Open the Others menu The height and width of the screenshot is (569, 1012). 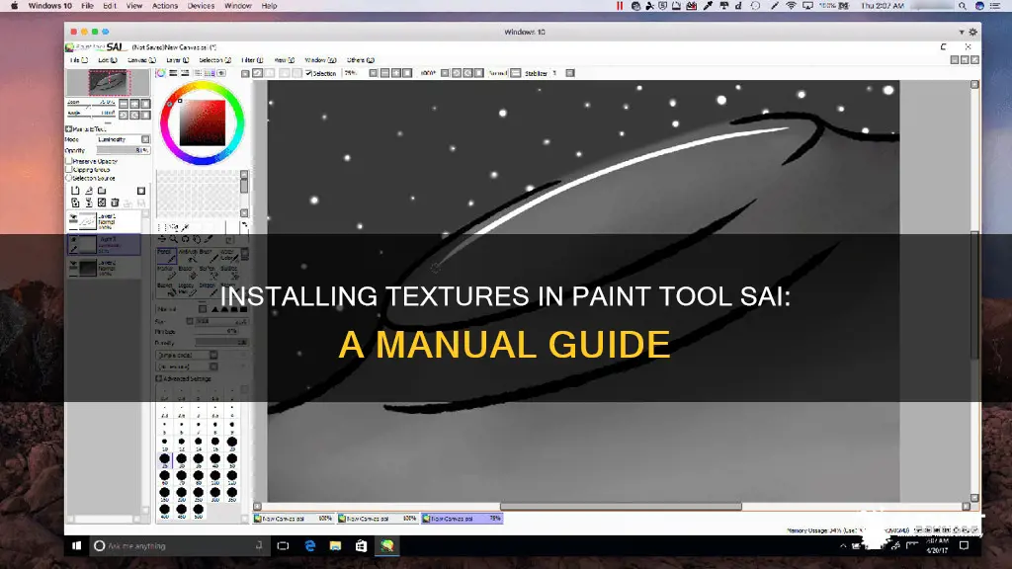[360, 60]
